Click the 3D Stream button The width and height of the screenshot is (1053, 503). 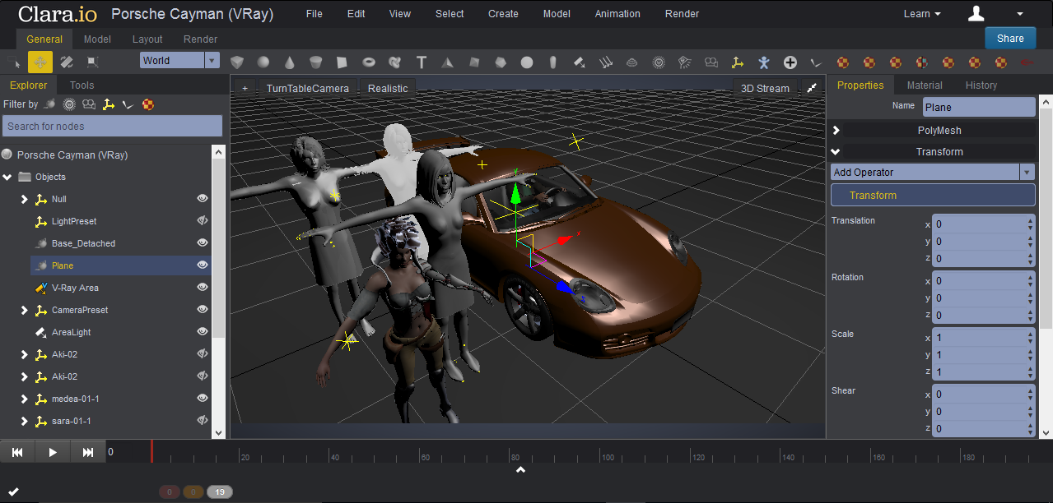[x=765, y=88]
